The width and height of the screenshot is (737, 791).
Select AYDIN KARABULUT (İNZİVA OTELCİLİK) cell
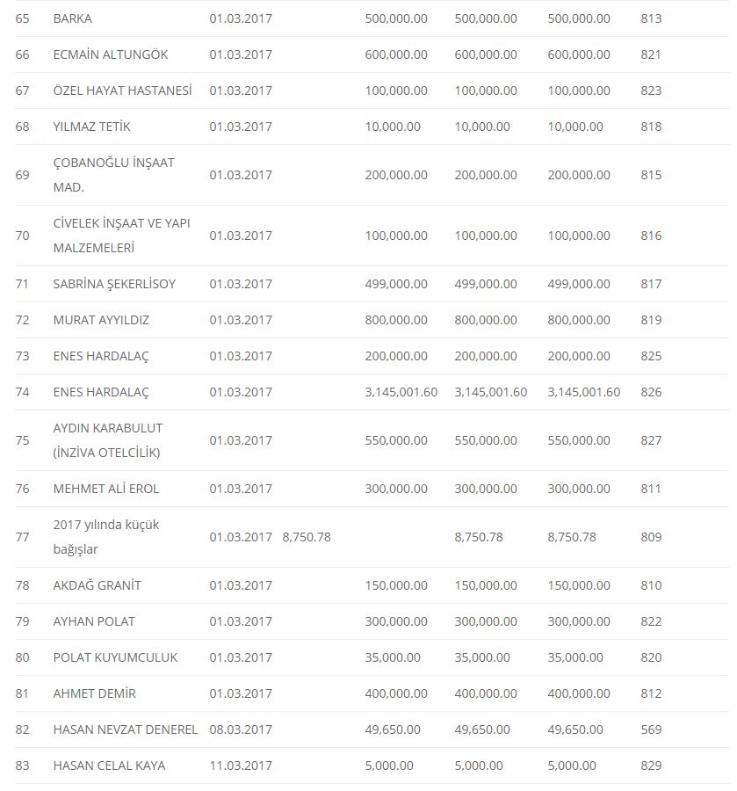(x=107, y=440)
